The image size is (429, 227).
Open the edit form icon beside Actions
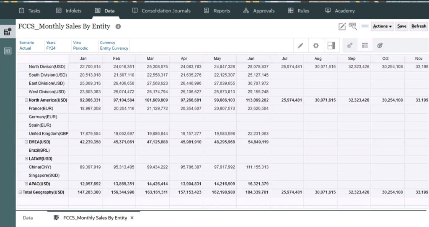click(x=342, y=26)
